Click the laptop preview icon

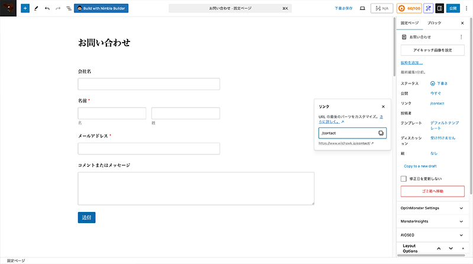coord(362,9)
